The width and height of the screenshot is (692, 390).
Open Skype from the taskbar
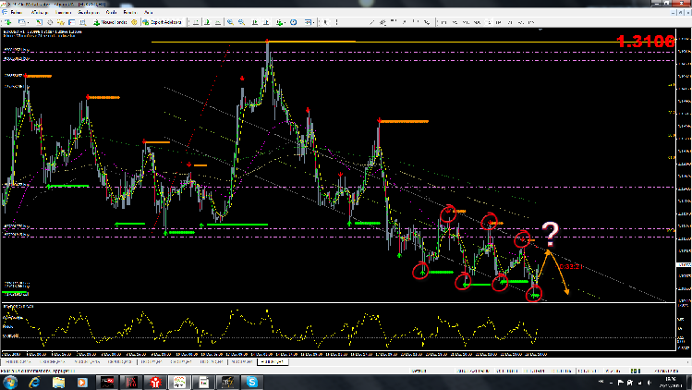(251, 382)
